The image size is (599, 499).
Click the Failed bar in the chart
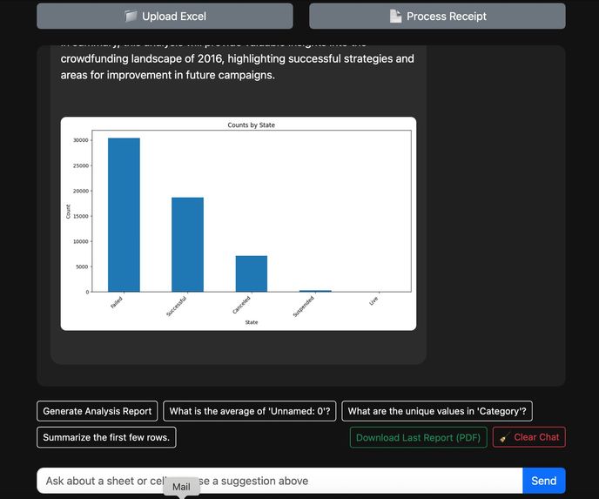point(124,215)
